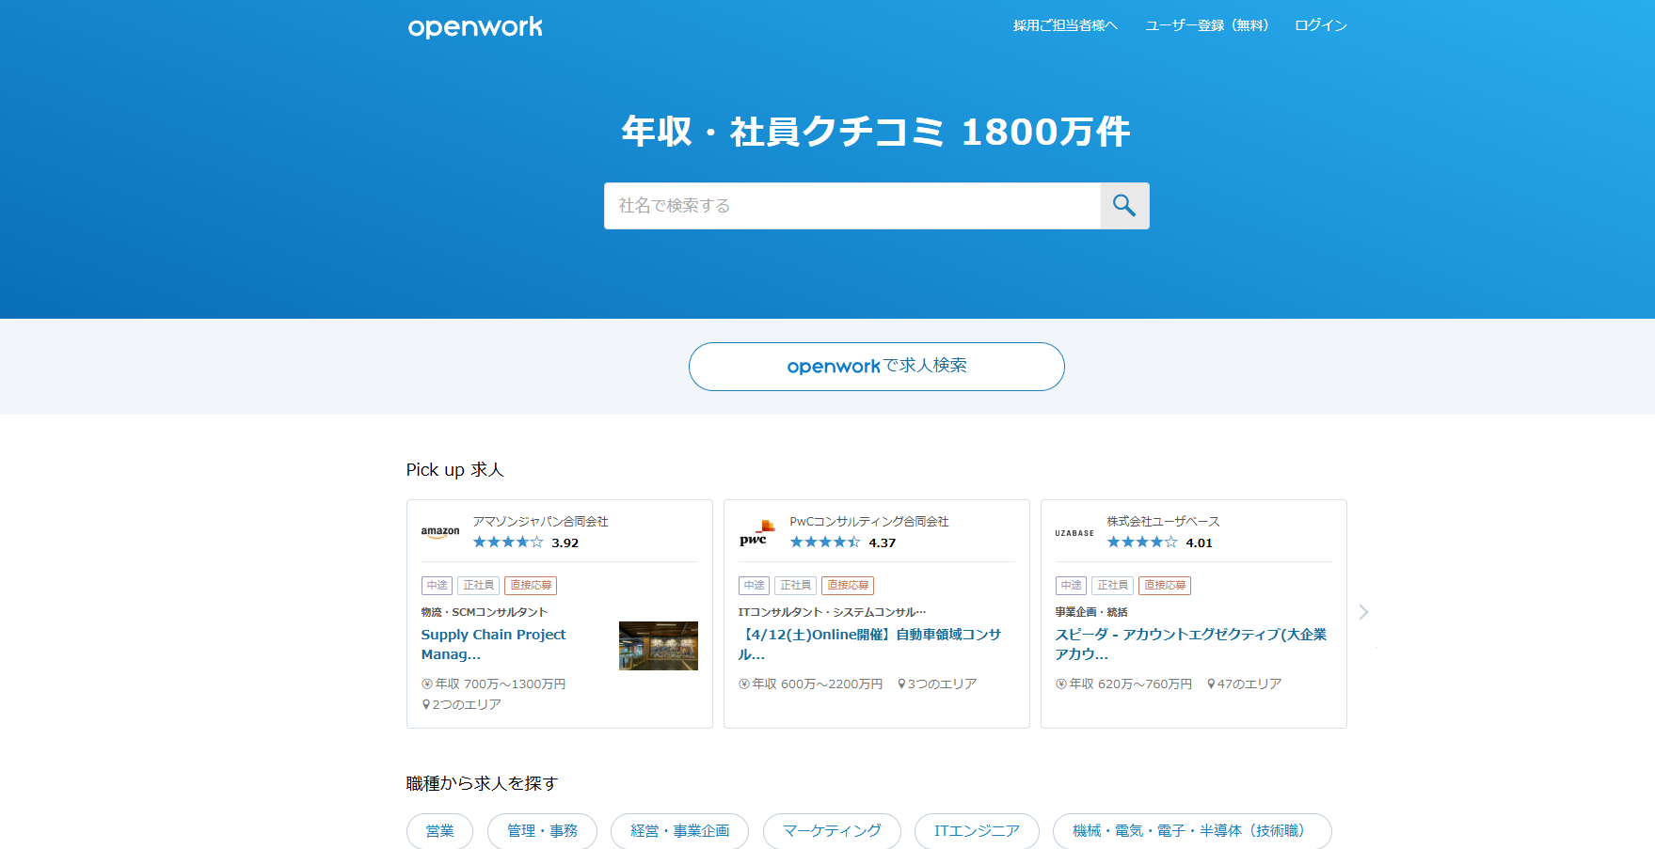The width and height of the screenshot is (1655, 849).
Task: Focus the 社名で検索する search field
Action: pos(851,206)
